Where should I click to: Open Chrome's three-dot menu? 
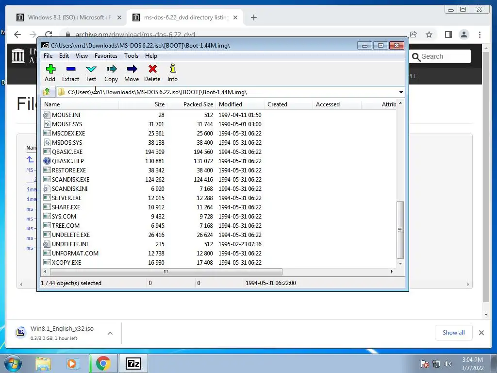point(480,34)
